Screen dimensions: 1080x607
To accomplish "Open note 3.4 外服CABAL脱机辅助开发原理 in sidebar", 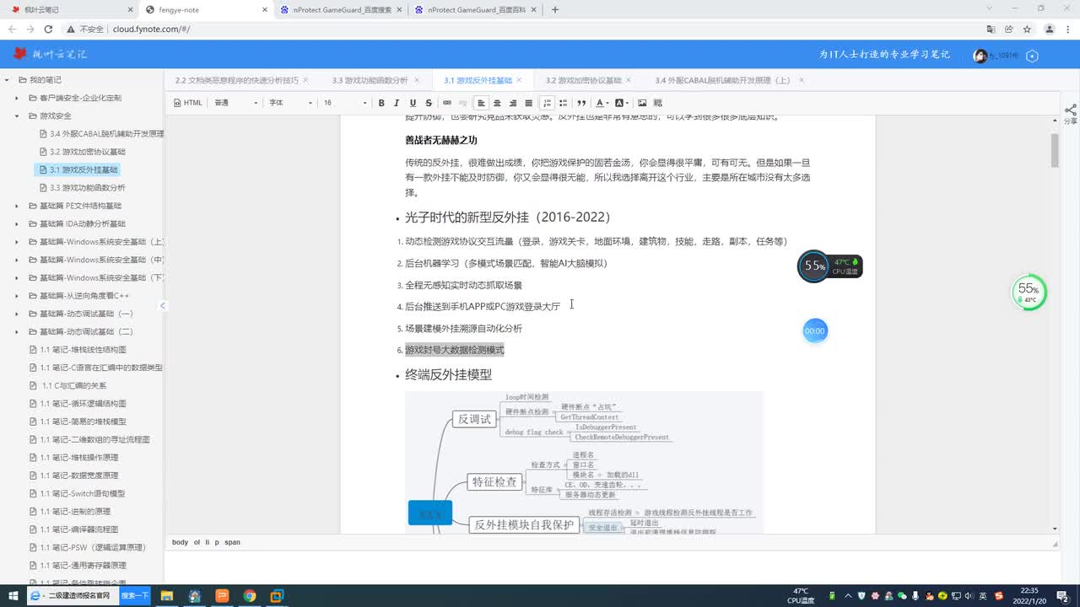I will pos(101,134).
